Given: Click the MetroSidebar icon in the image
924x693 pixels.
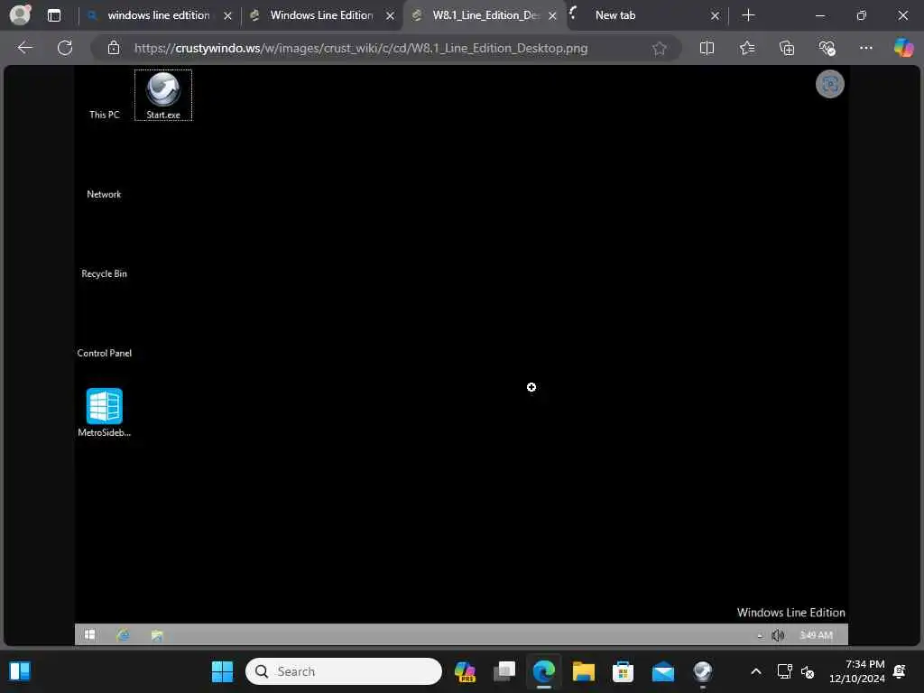Looking at the screenshot, I should 105,412.
